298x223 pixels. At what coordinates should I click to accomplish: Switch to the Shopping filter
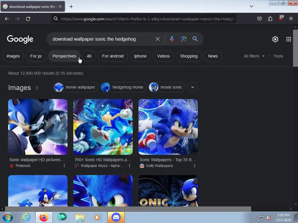pos(189,56)
